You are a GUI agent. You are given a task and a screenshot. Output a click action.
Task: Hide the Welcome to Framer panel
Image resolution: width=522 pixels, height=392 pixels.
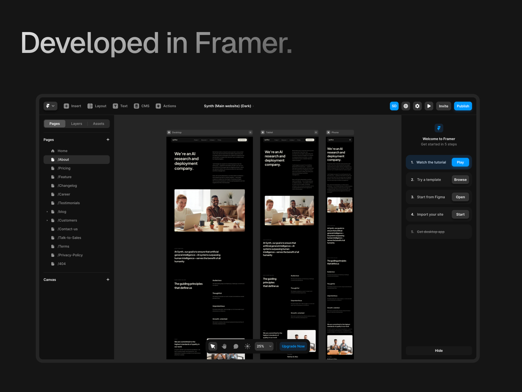[x=439, y=351]
